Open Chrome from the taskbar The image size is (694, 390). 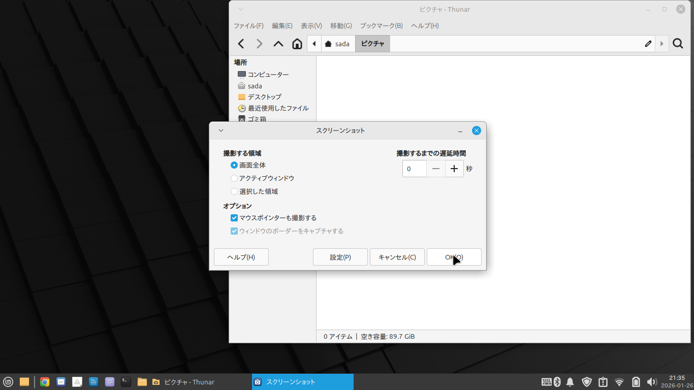click(45, 382)
